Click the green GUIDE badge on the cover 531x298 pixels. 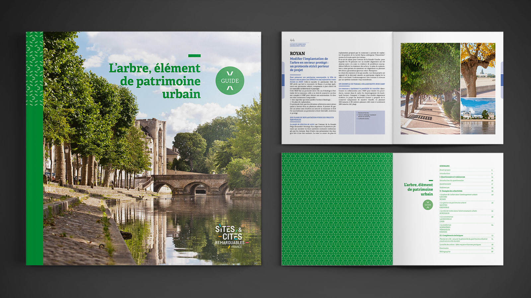click(230, 80)
